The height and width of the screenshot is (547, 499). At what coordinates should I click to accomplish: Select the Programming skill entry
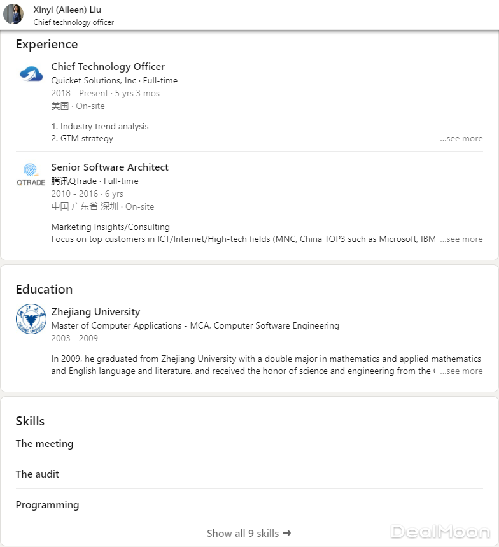pos(48,505)
